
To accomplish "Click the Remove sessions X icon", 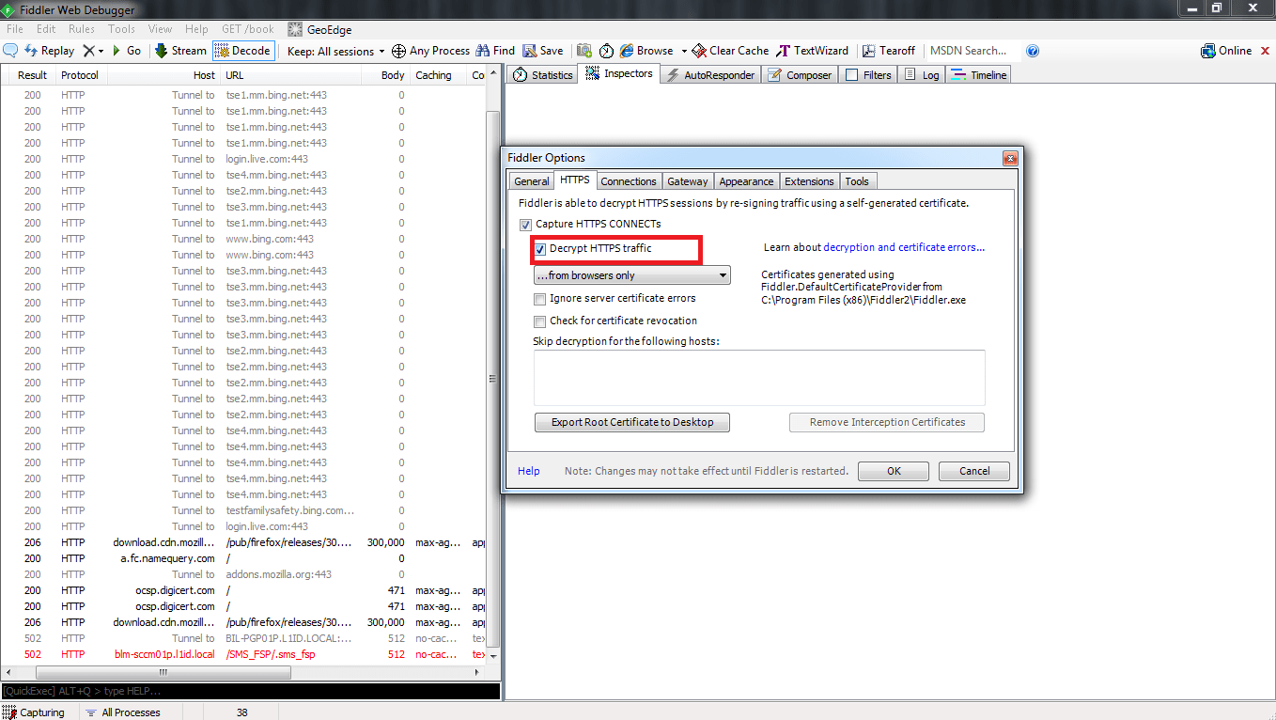I will (88, 51).
